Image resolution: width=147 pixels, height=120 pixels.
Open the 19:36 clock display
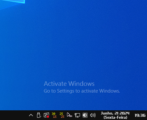pyautogui.click(x=140, y=115)
